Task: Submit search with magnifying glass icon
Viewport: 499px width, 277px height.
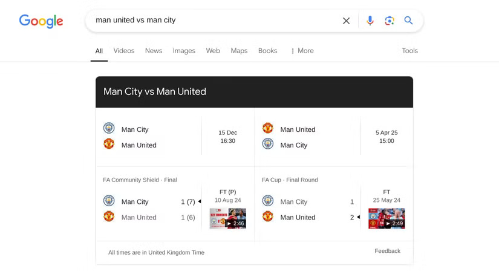Action: [x=409, y=21]
